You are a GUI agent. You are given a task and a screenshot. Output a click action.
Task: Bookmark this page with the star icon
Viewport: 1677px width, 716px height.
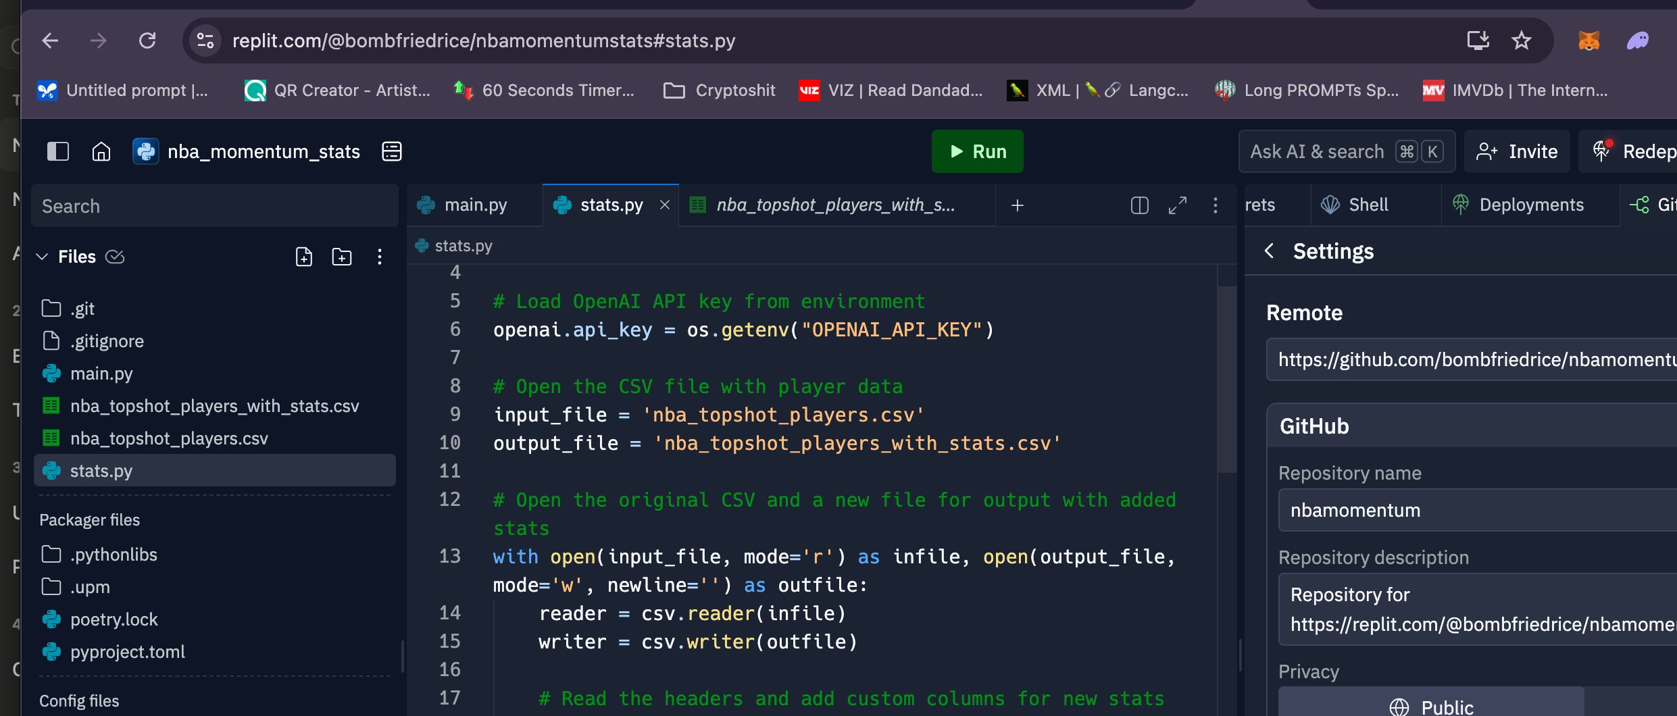(1521, 41)
